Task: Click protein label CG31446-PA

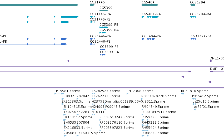Action: [101, 36]
